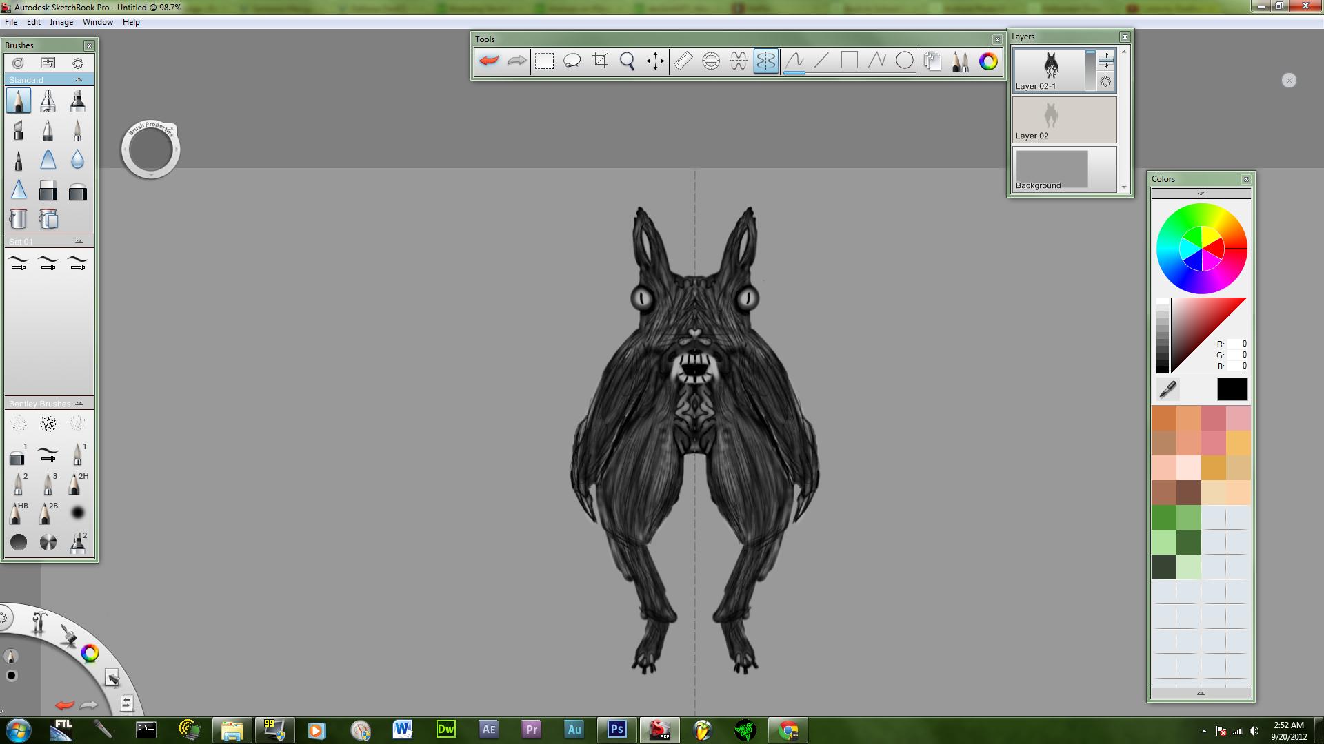Screen dimensions: 1324x744
Task: Open Photoshop from the taskbar
Action: point(616,730)
